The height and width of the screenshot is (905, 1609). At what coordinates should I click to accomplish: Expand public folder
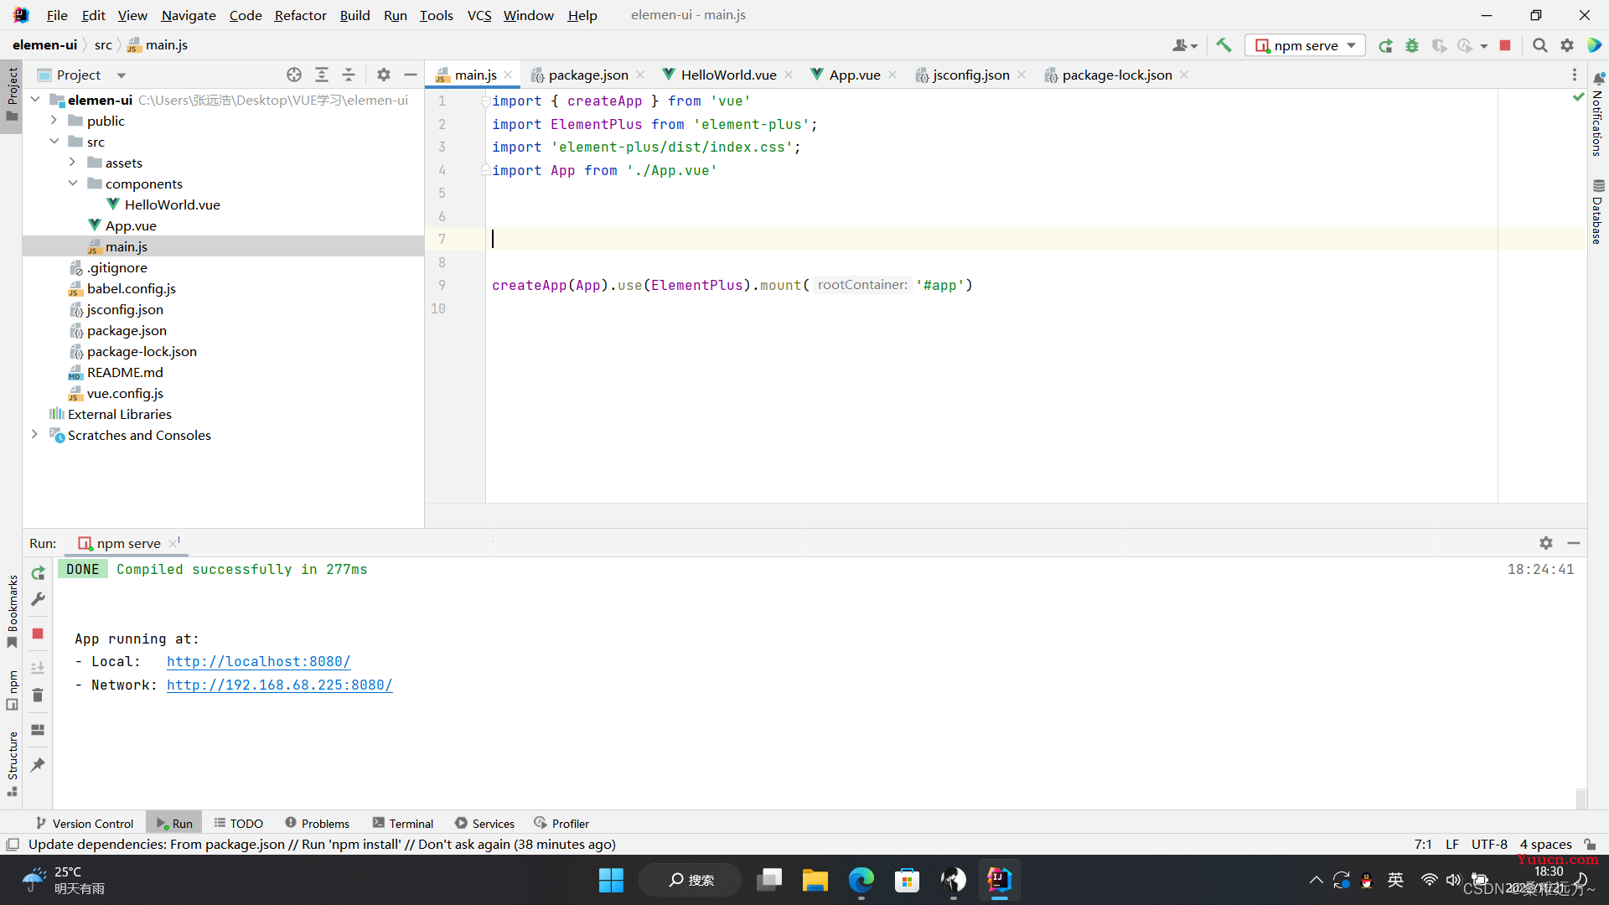[x=54, y=121]
